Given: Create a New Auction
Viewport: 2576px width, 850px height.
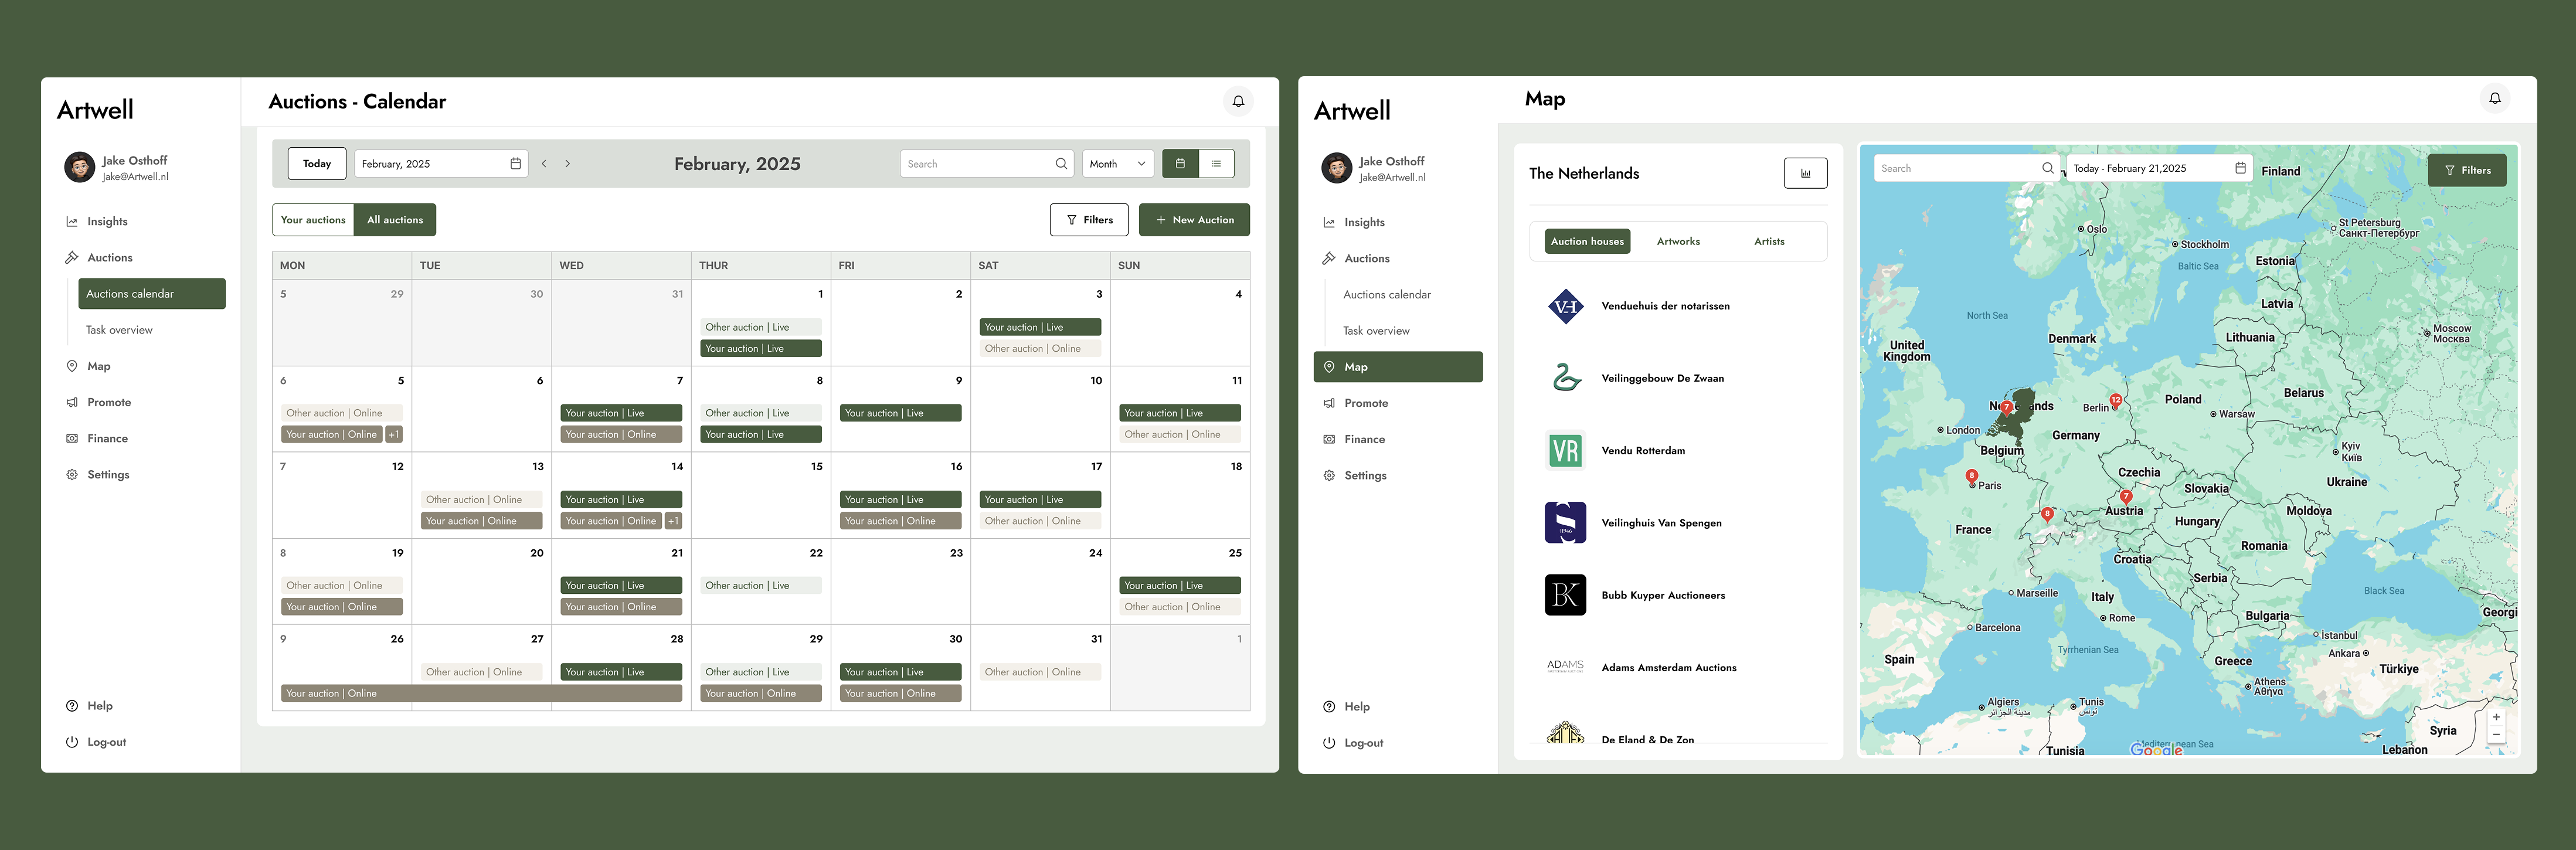Looking at the screenshot, I should pyautogui.click(x=1194, y=219).
